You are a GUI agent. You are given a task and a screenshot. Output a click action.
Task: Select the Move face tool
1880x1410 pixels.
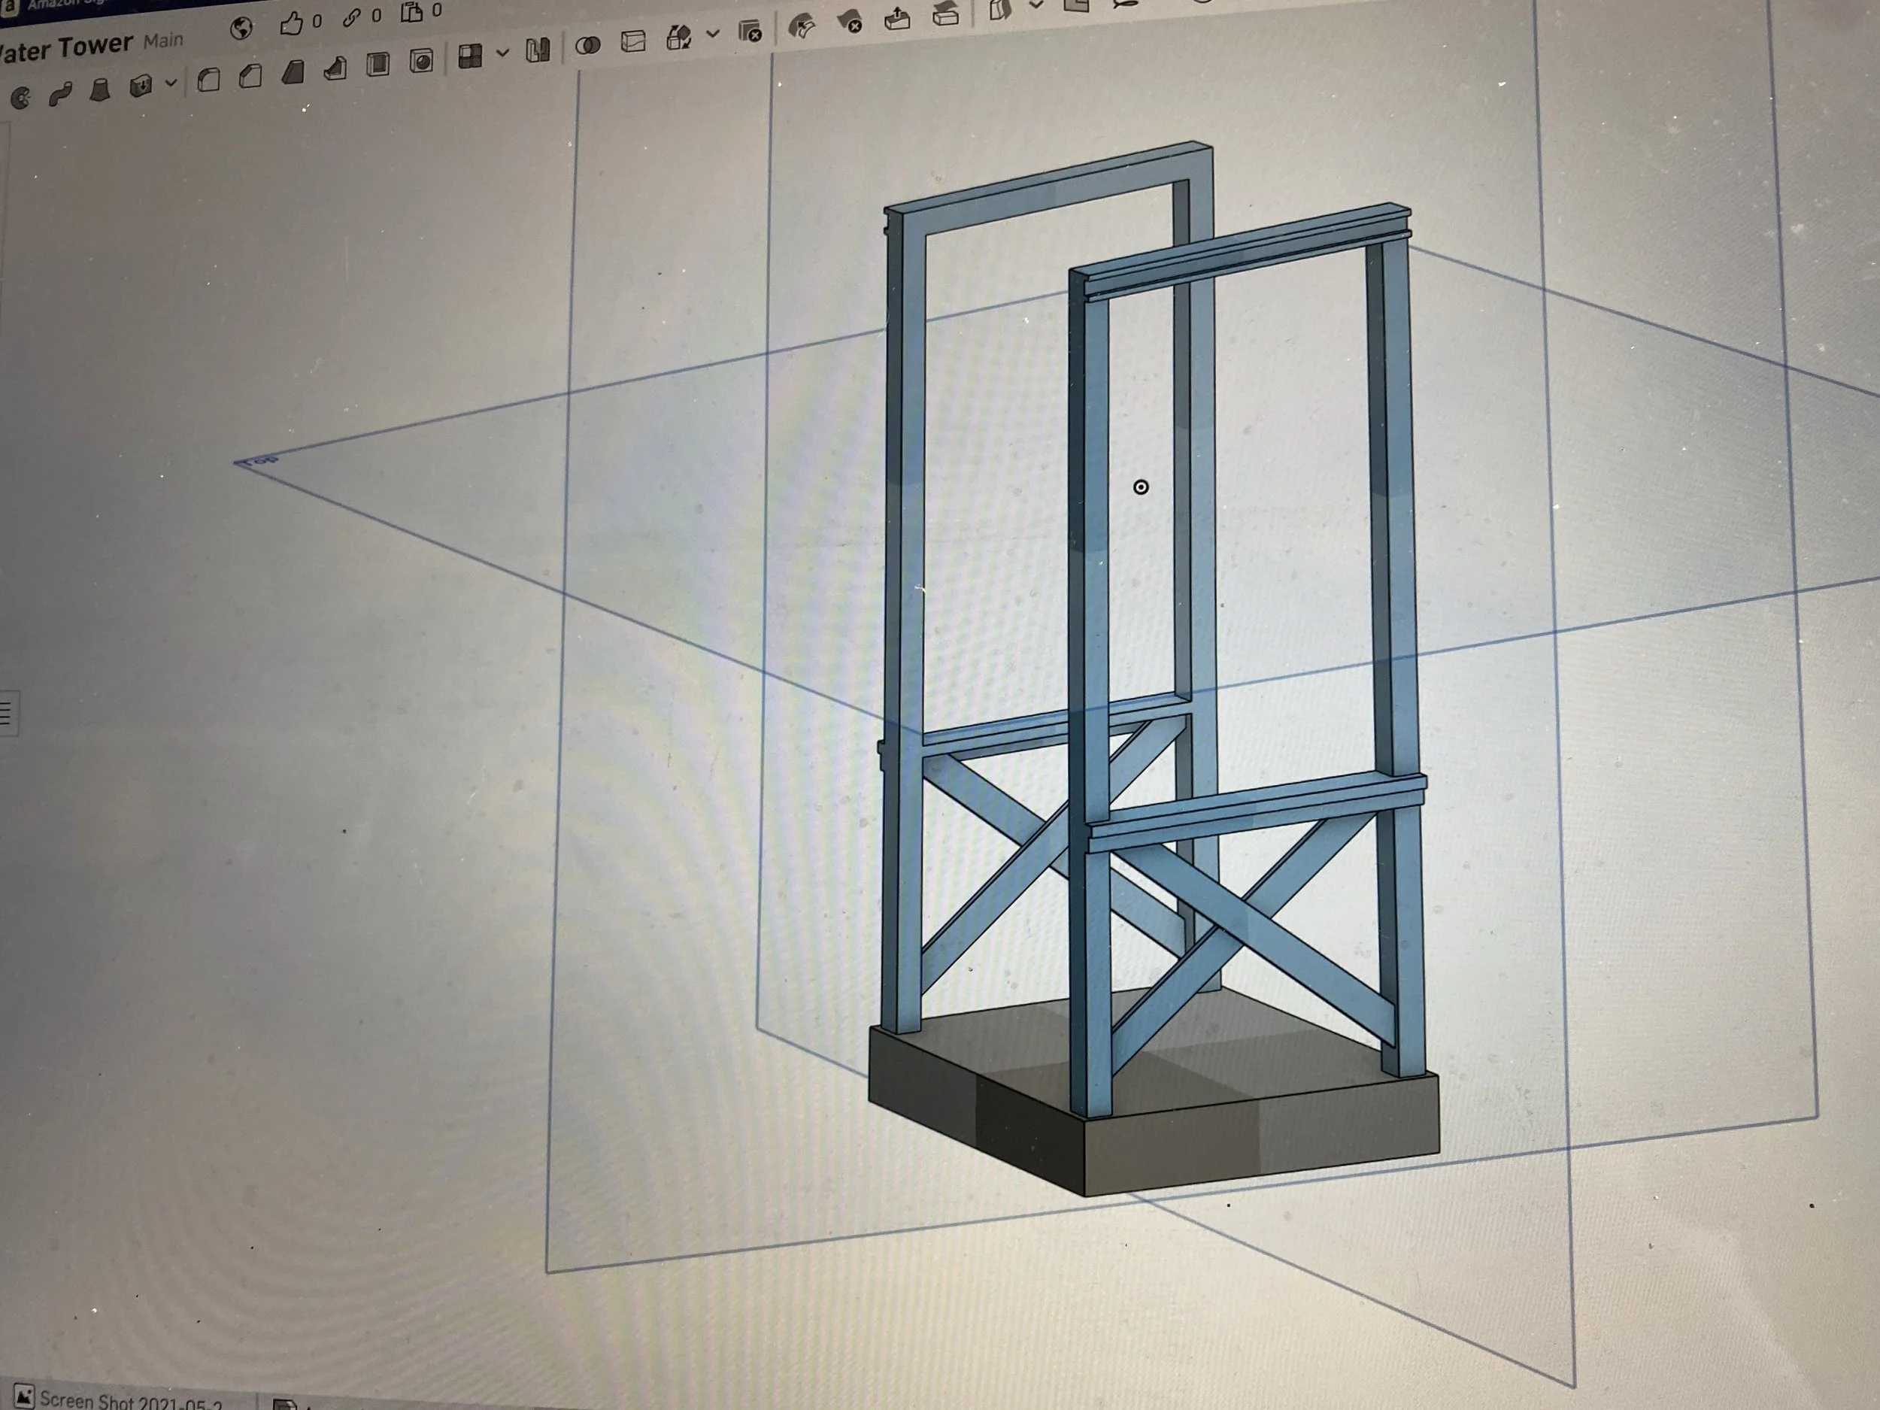pyautogui.click(x=897, y=19)
